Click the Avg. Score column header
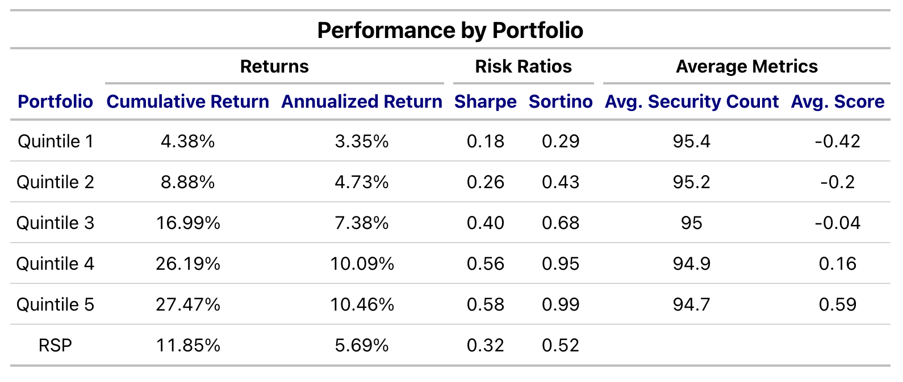 (837, 101)
